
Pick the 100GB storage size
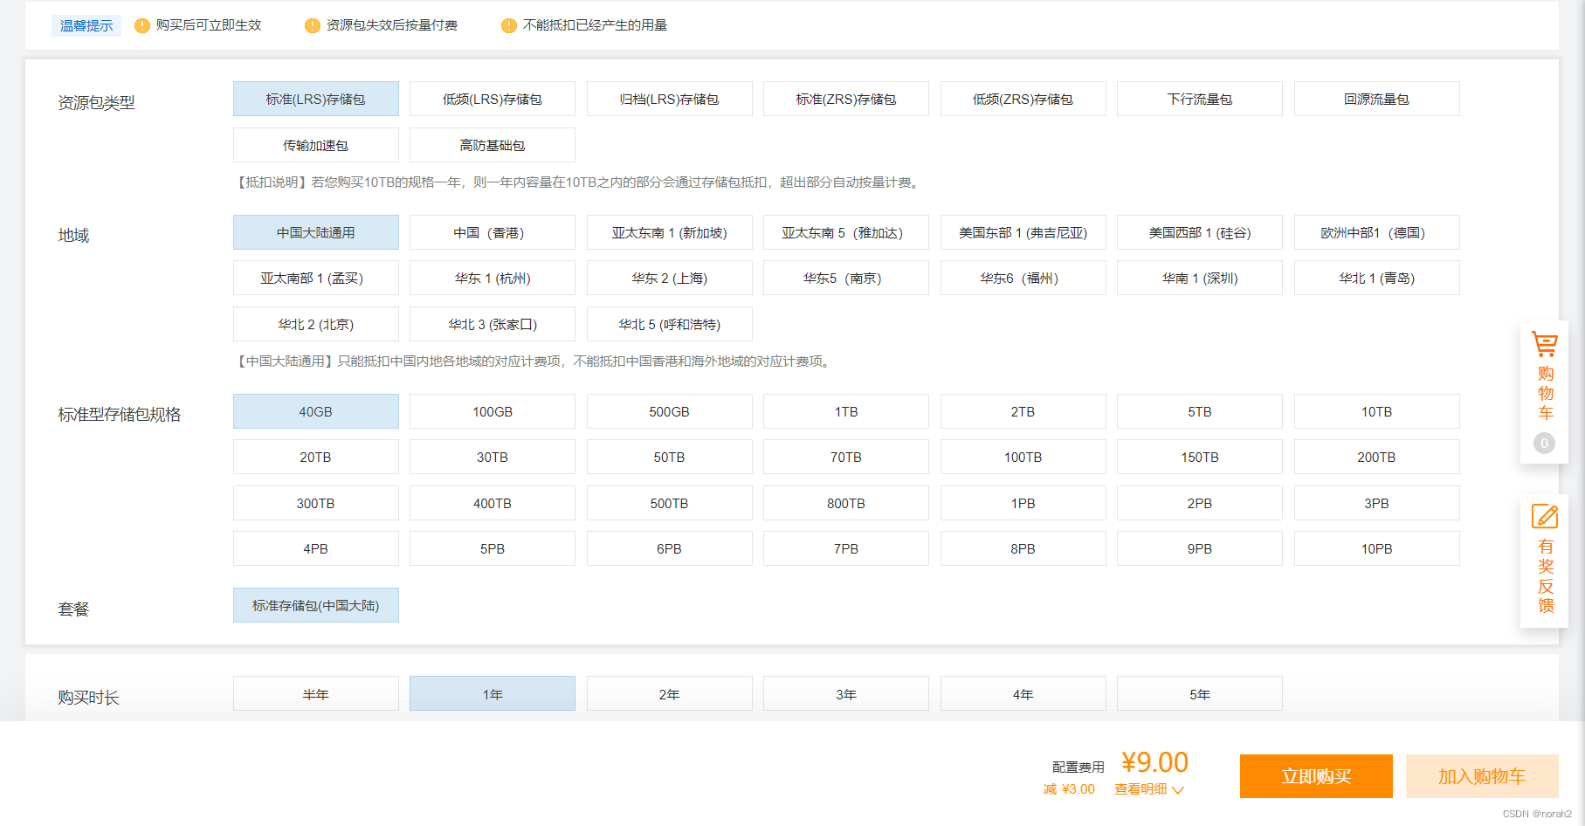pos(493,411)
